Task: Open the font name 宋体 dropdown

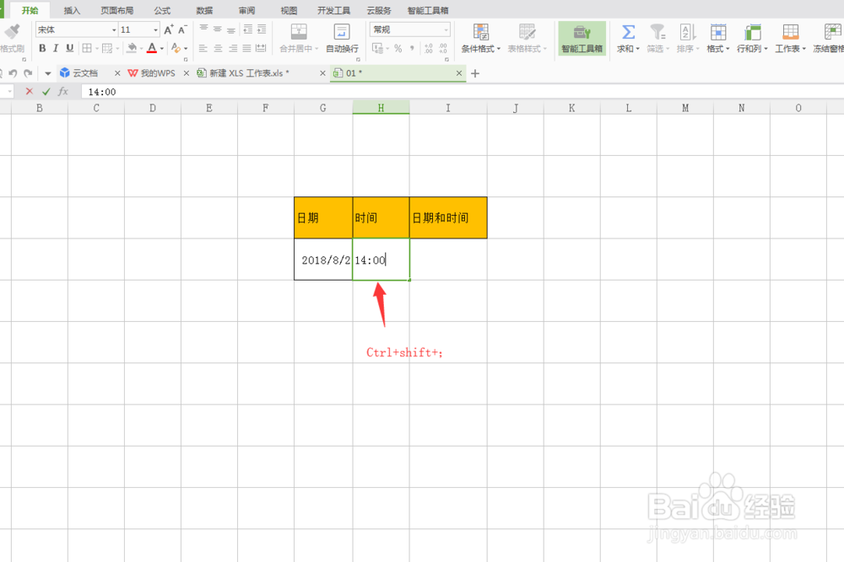Action: (114, 29)
